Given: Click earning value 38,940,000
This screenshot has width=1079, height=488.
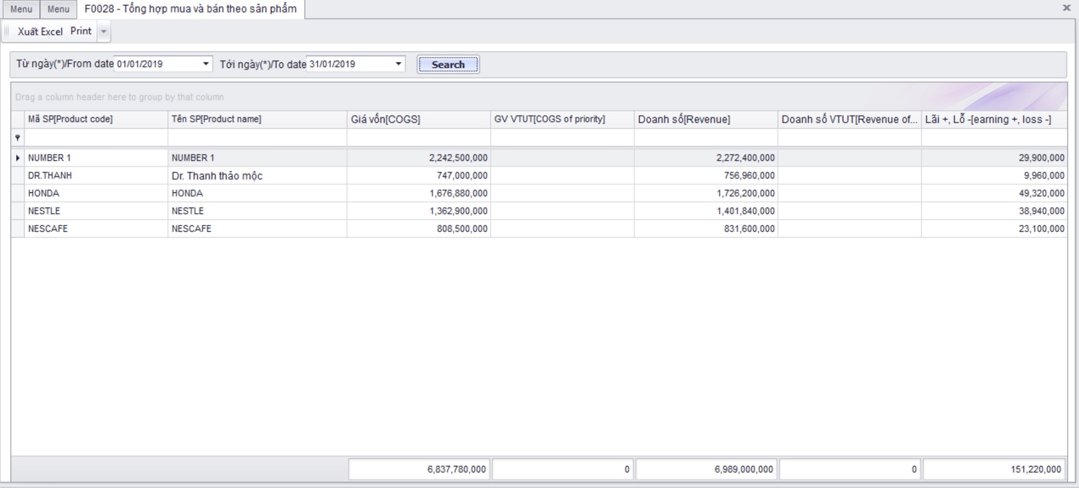Looking at the screenshot, I should click(x=1041, y=211).
